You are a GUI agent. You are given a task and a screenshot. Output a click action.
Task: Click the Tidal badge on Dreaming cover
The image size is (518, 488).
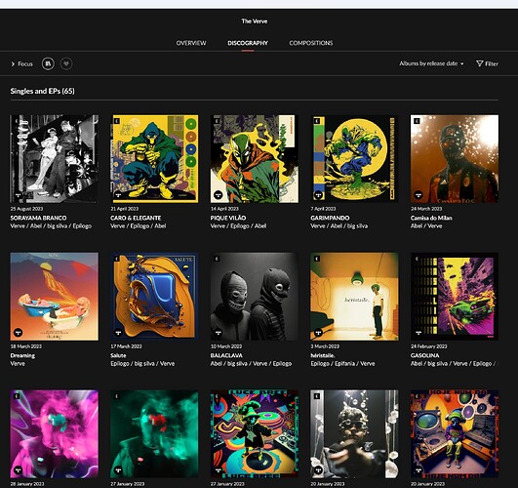pyautogui.click(x=19, y=333)
